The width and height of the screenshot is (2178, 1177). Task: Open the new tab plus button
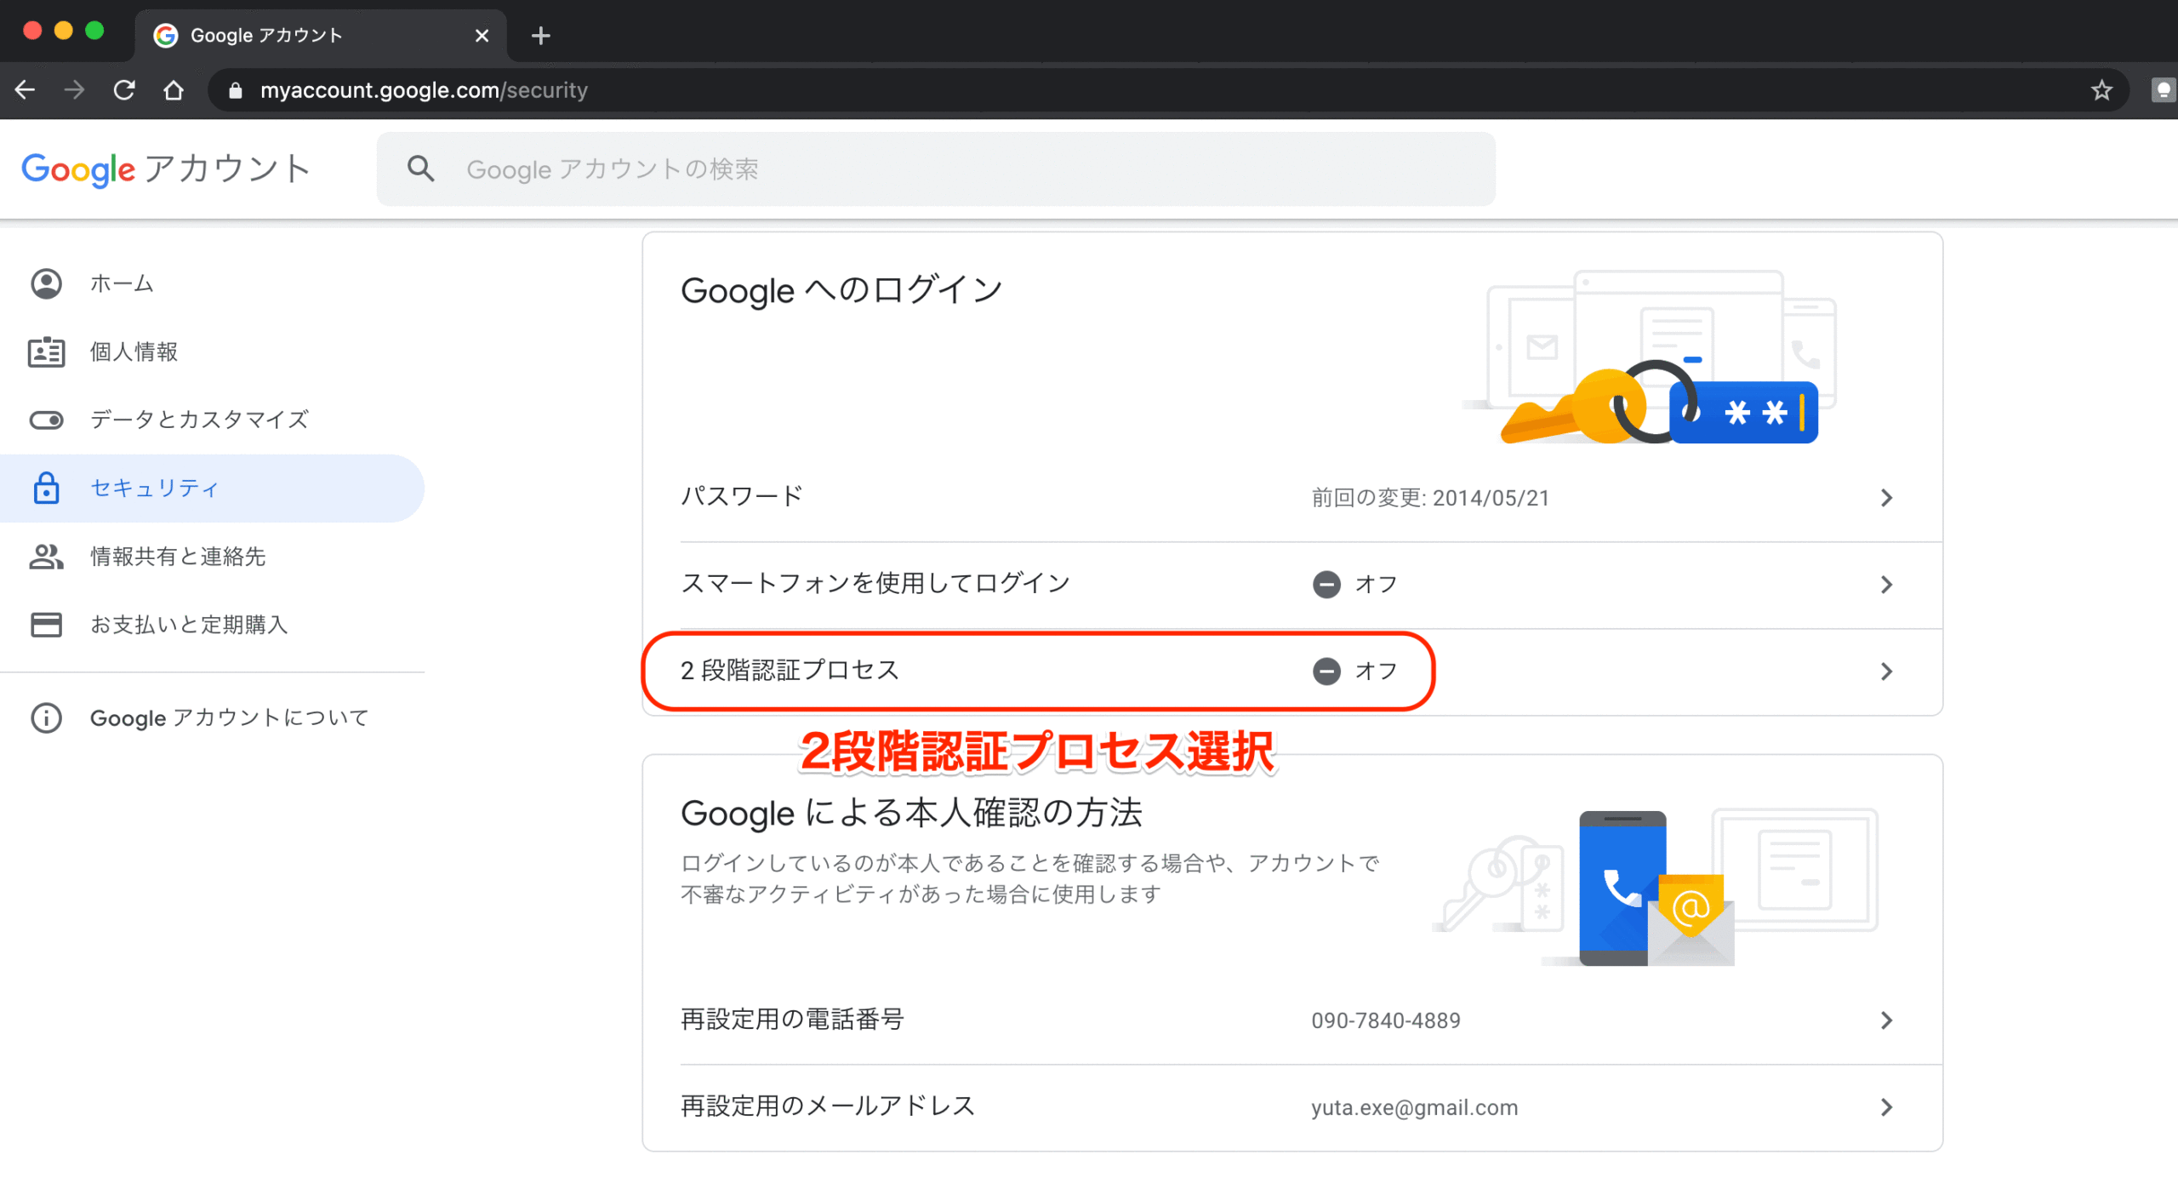click(540, 36)
